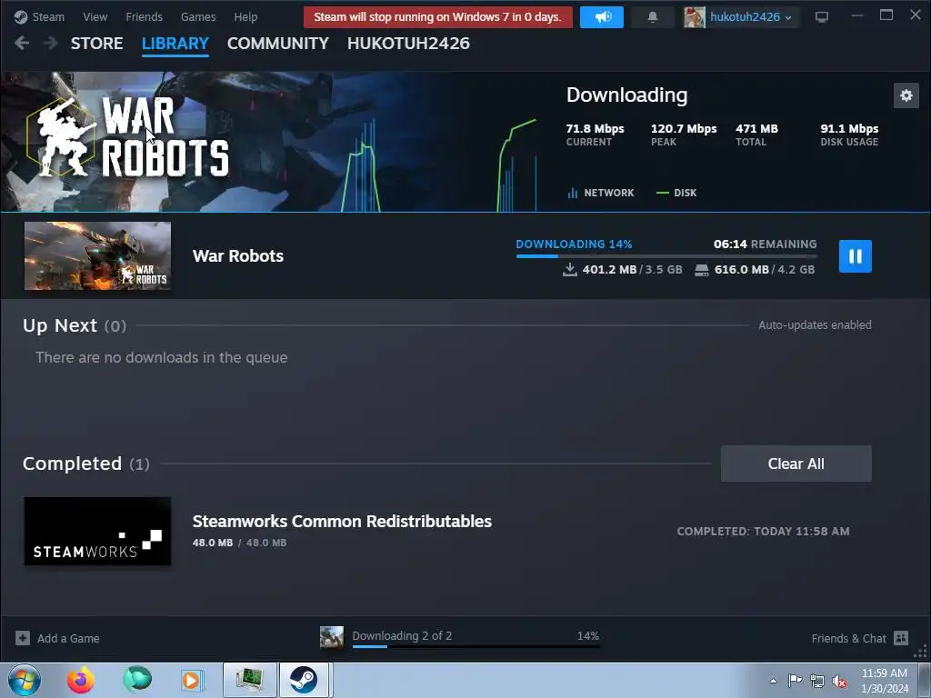This screenshot has height=698, width=931.
Task: Click the Downloading 2 of 2 status
Action: tap(402, 635)
